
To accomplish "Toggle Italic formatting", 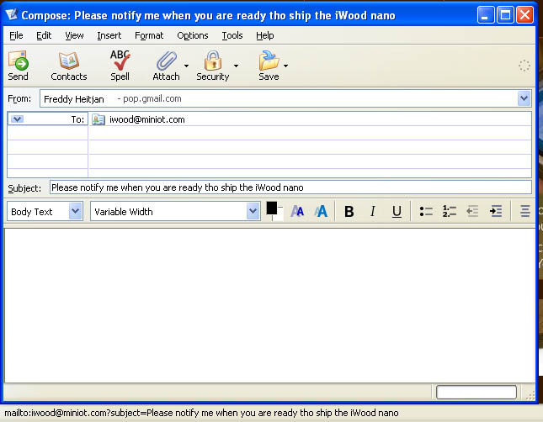I will (x=373, y=211).
